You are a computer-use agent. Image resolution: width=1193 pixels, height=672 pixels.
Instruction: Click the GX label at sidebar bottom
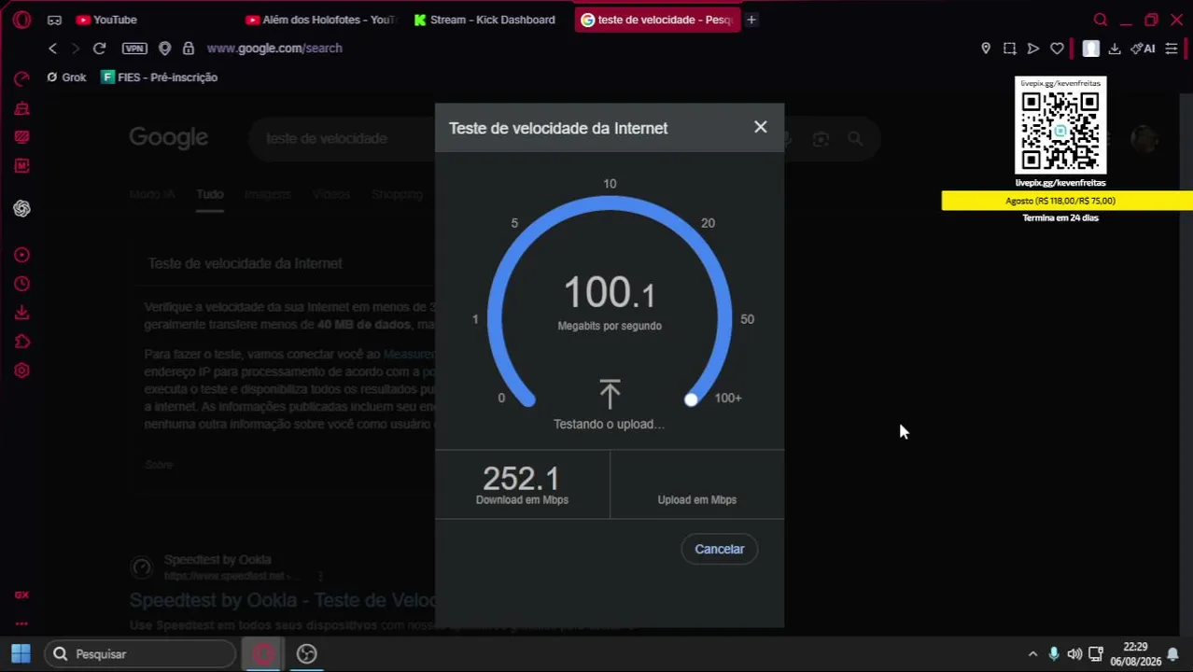[21, 595]
